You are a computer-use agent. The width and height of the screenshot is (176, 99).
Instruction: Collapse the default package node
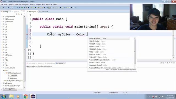click(x=5, y=73)
